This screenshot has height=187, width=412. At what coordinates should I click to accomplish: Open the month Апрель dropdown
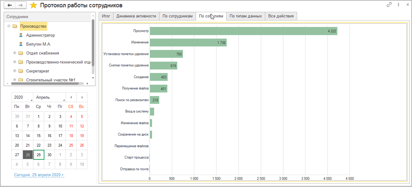[50, 97]
